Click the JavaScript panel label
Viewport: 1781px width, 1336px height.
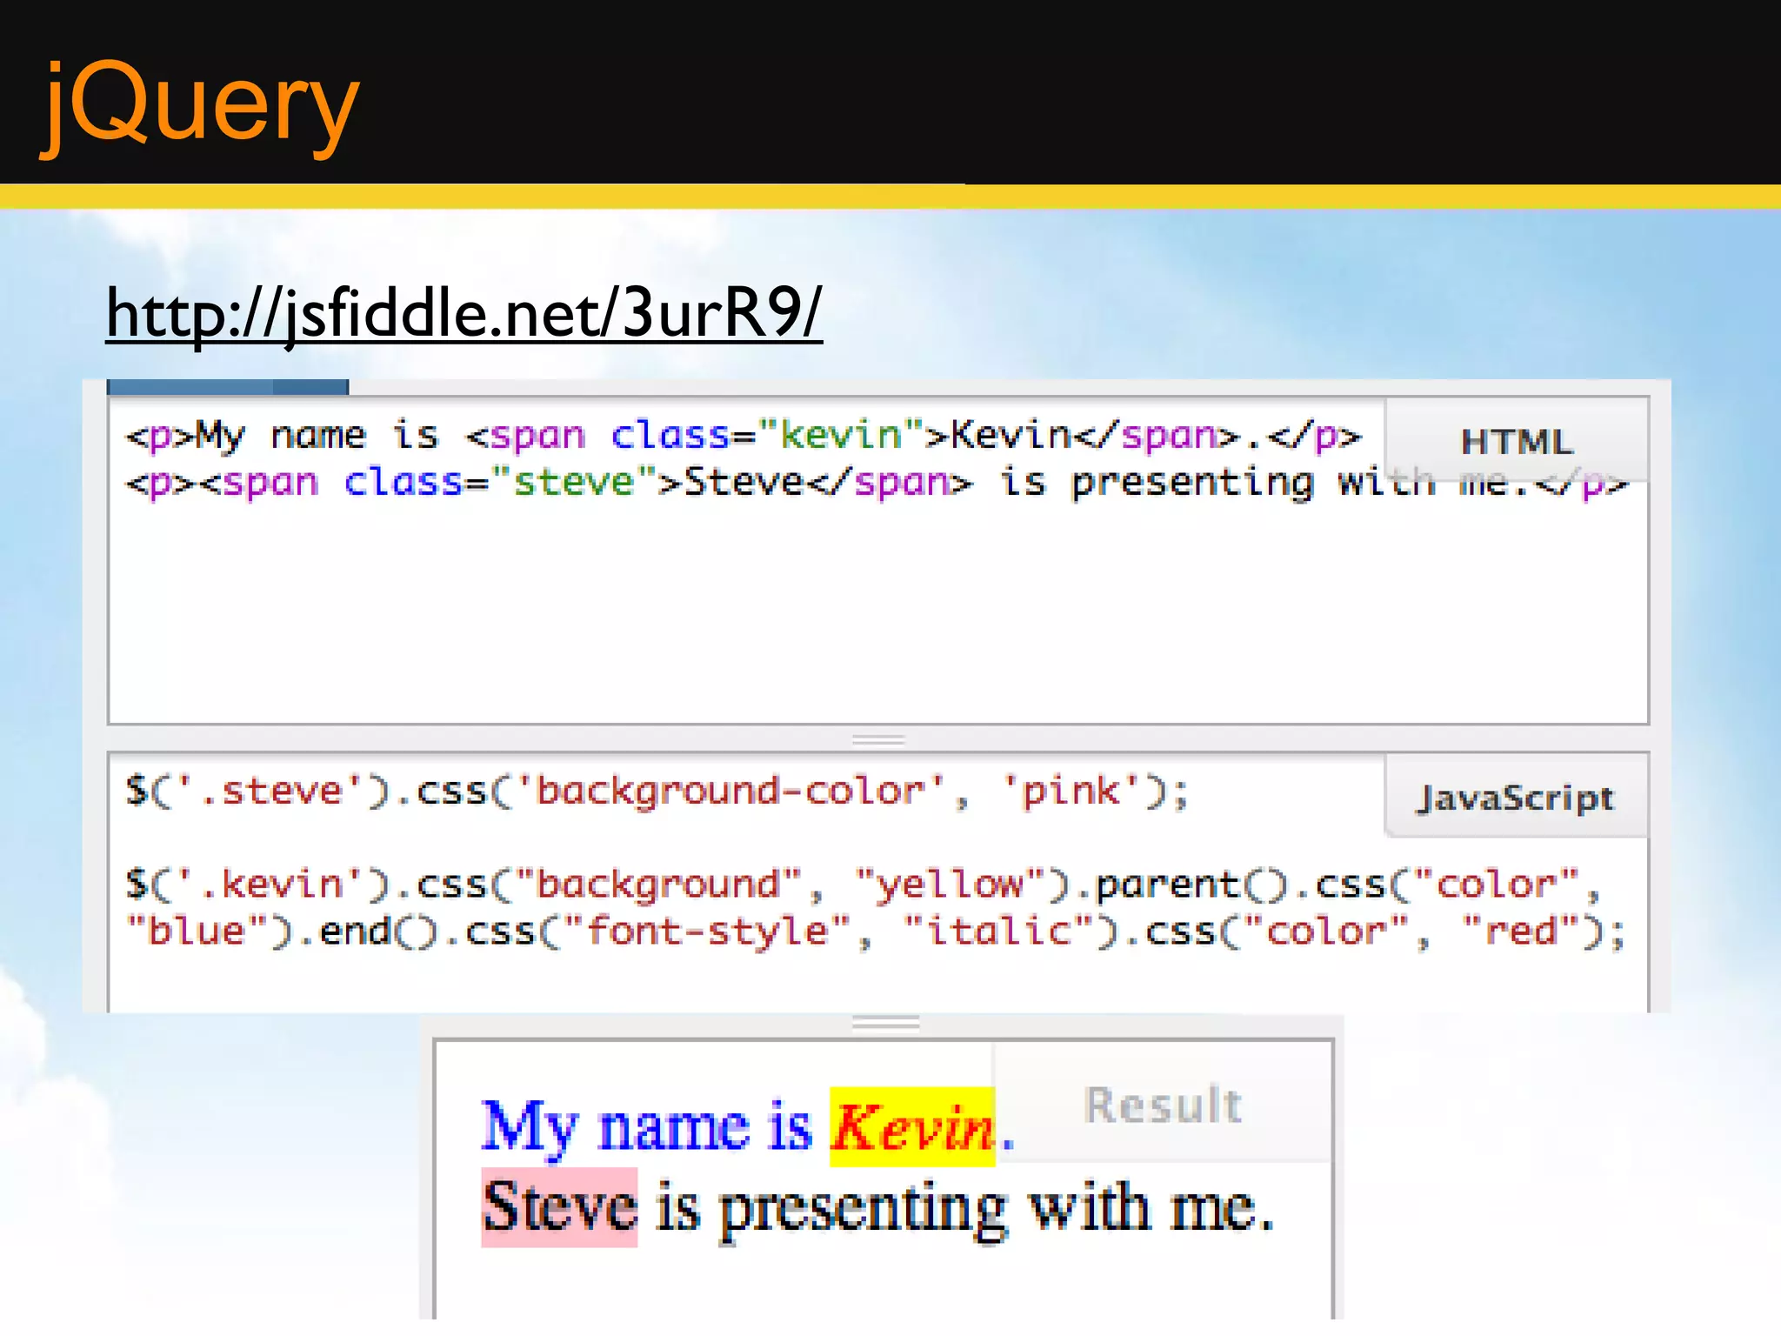tap(1517, 798)
